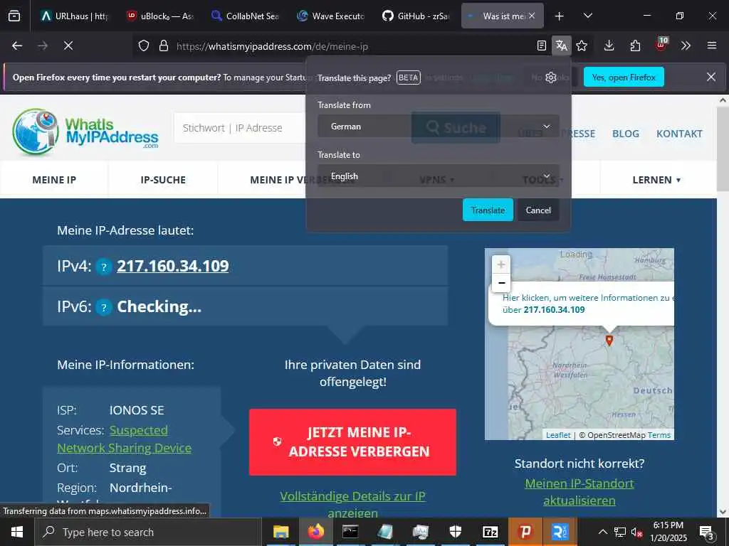Open Meinen IP-Standort aktualisieren link

(x=579, y=492)
